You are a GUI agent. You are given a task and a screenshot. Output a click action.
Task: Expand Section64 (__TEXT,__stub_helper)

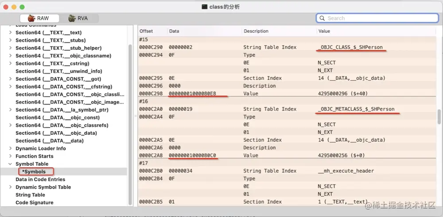(x=11, y=48)
